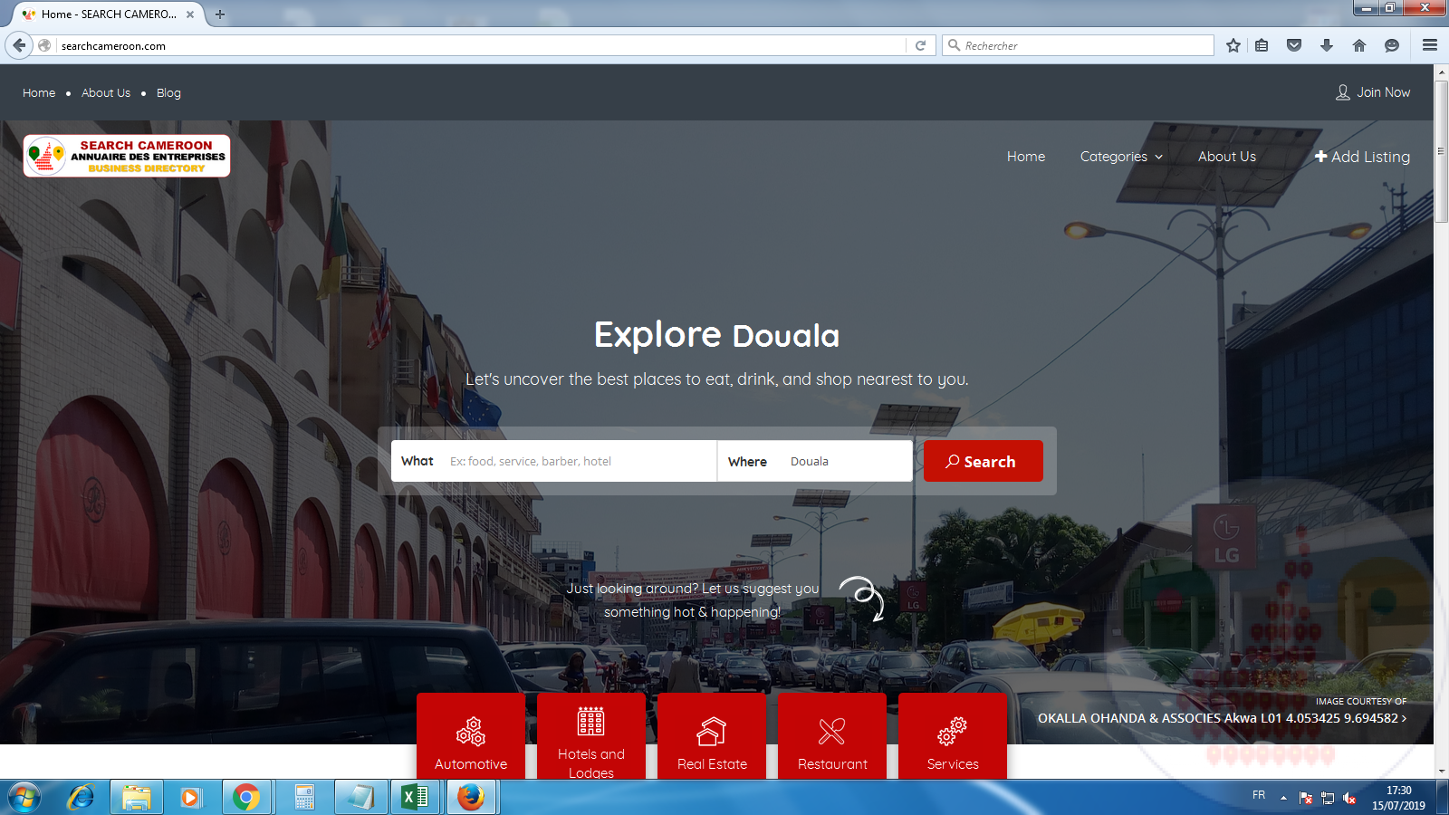Show hidden system tray icons
This screenshot has width=1449, height=815.
pos(1283,798)
